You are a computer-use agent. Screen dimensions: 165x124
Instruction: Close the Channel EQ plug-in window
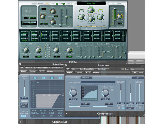[x=20, y=64]
